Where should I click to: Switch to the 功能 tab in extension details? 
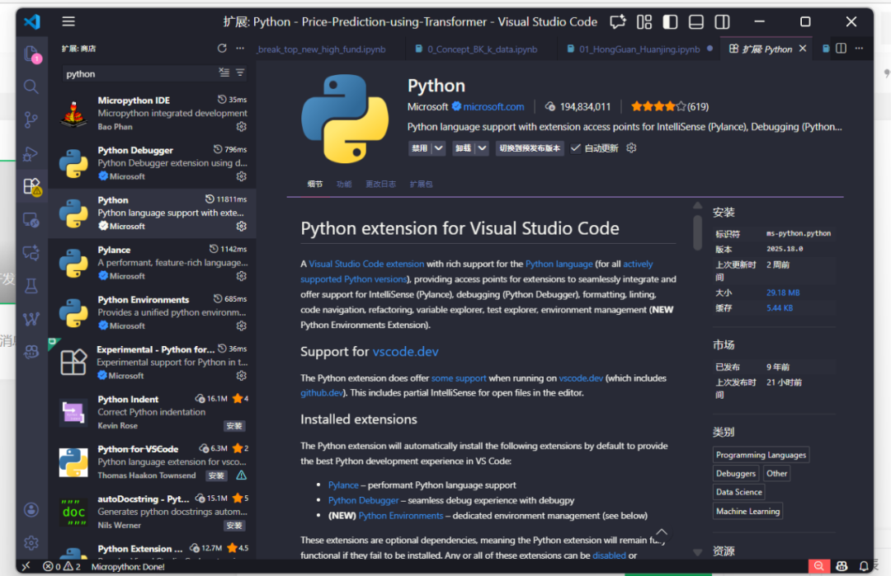(344, 184)
